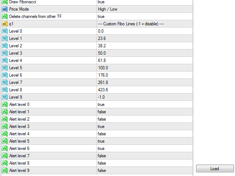This screenshot has width=235, height=176.
Task: Select the Level 7 parameter row
Action: [x=97, y=82]
